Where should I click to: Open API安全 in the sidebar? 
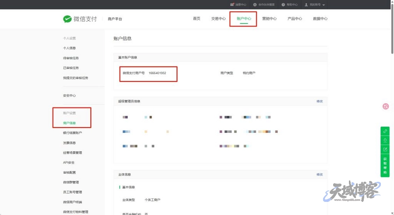pos(69,162)
